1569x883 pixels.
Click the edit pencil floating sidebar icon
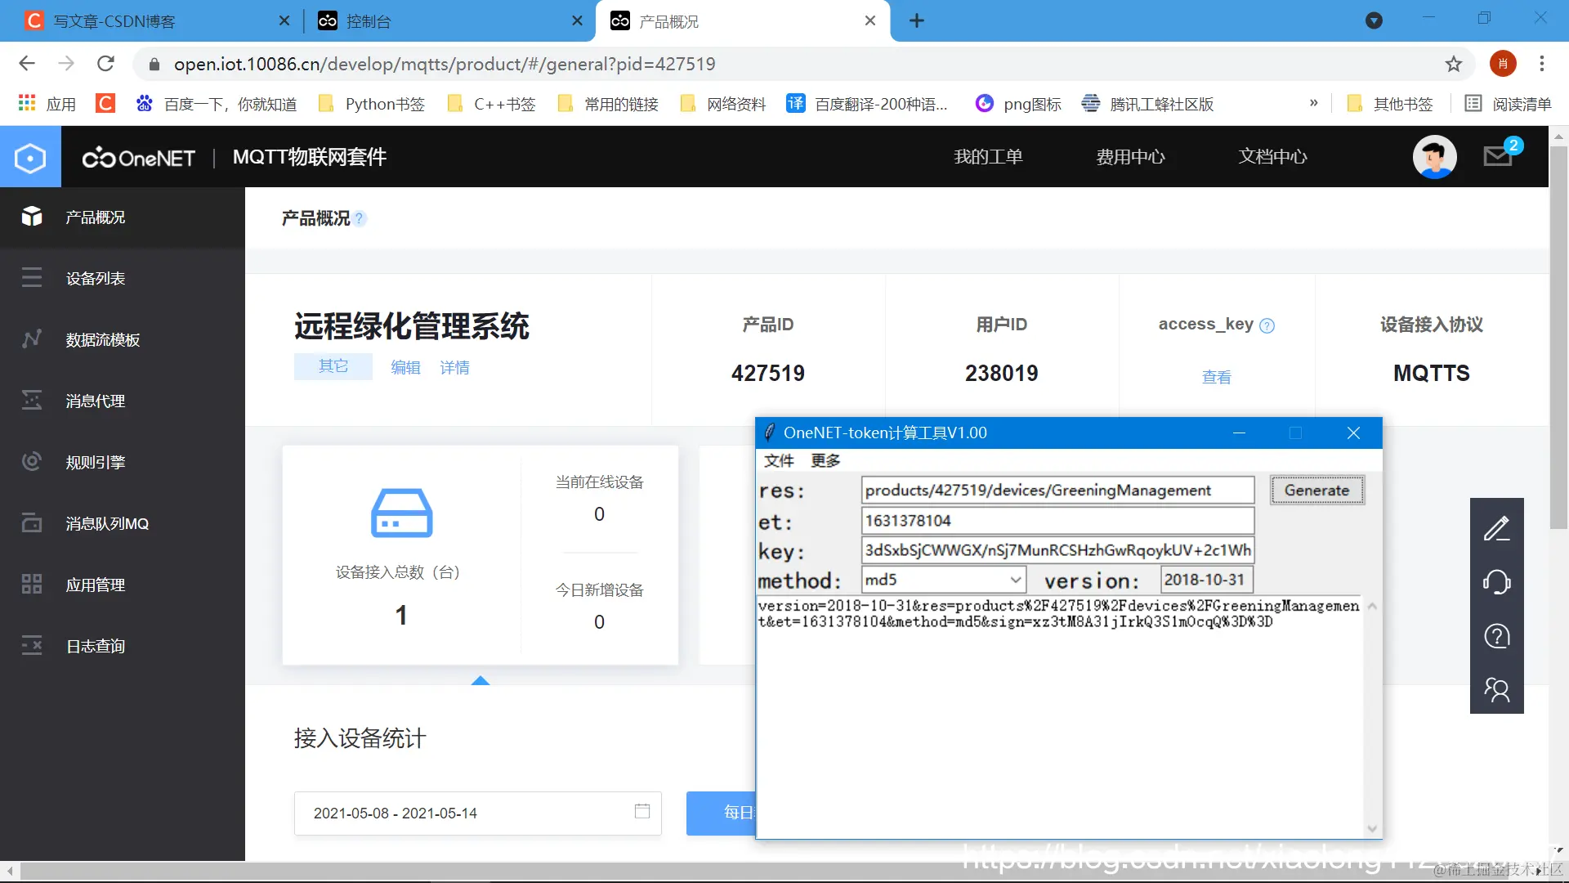[1496, 529]
